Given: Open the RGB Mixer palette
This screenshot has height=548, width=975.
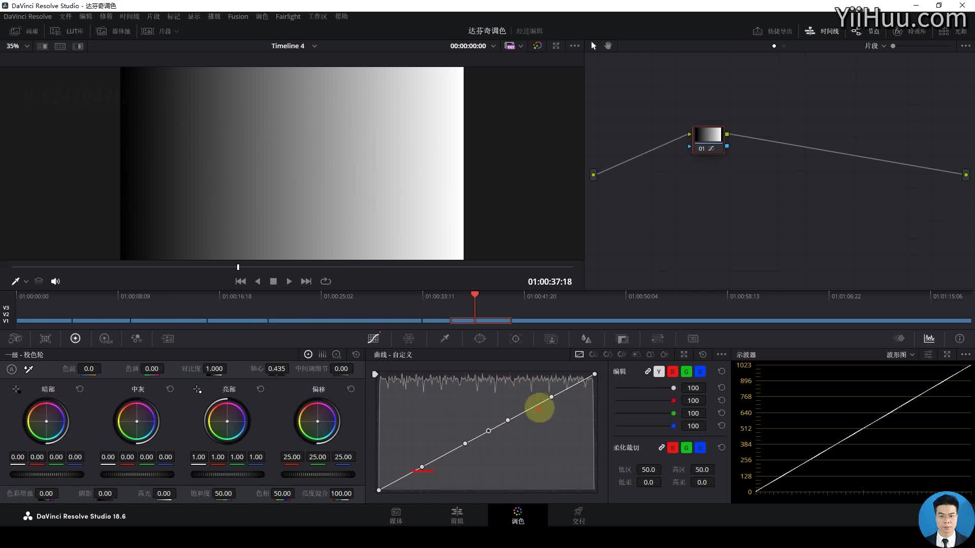Looking at the screenshot, I should 137,338.
